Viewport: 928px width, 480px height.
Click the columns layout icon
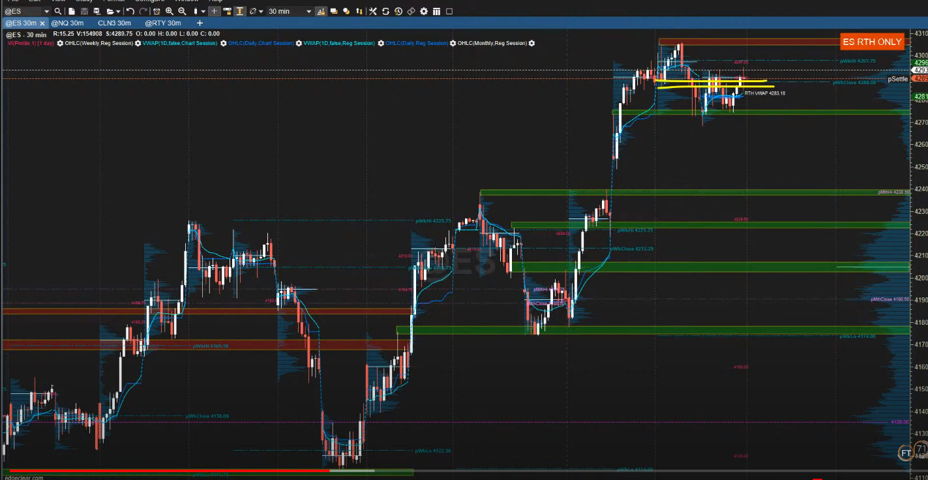point(435,11)
